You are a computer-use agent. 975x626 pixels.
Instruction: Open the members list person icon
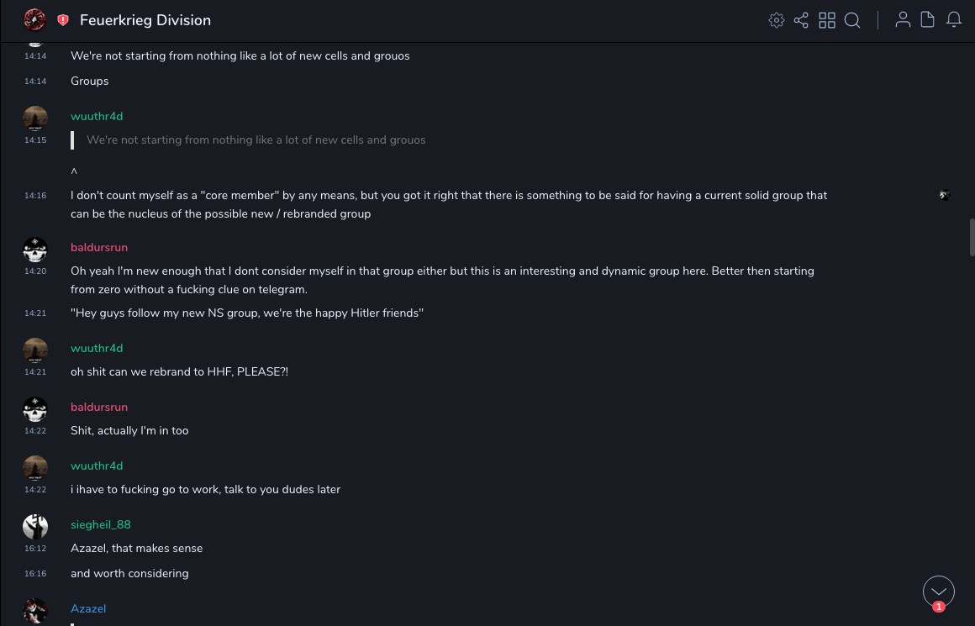click(903, 20)
